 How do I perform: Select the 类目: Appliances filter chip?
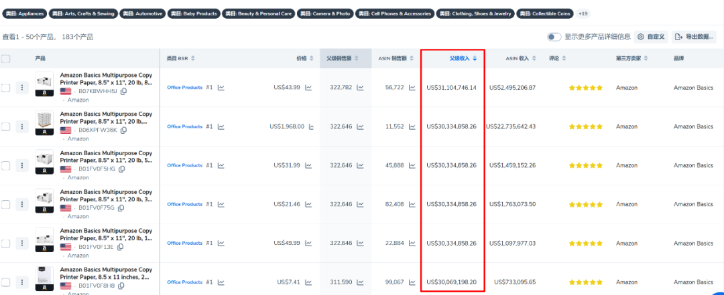point(25,14)
